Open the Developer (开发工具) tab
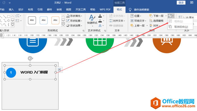This screenshot has width=197, height=111. pyautogui.click(x=81, y=10)
